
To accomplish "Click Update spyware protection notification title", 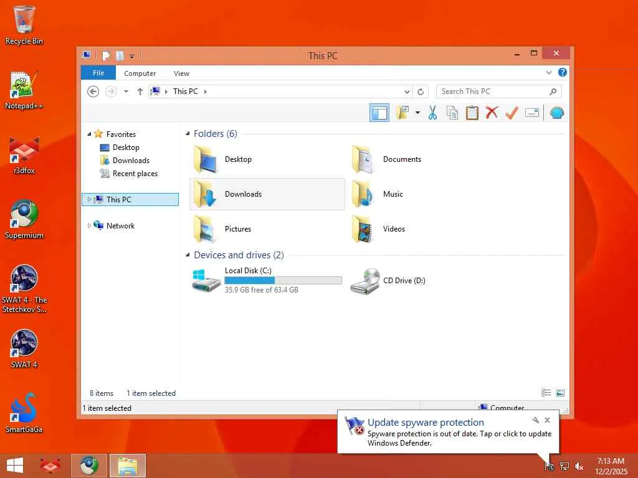I will (426, 423).
